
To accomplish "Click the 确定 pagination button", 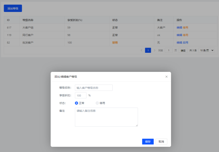I will (183, 50).
